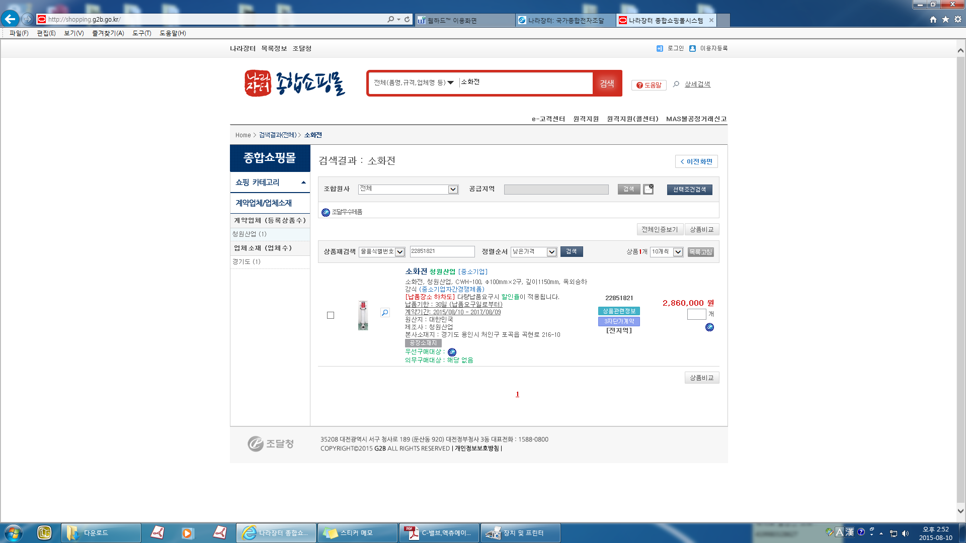Open the favorites star icon

pos(946,19)
